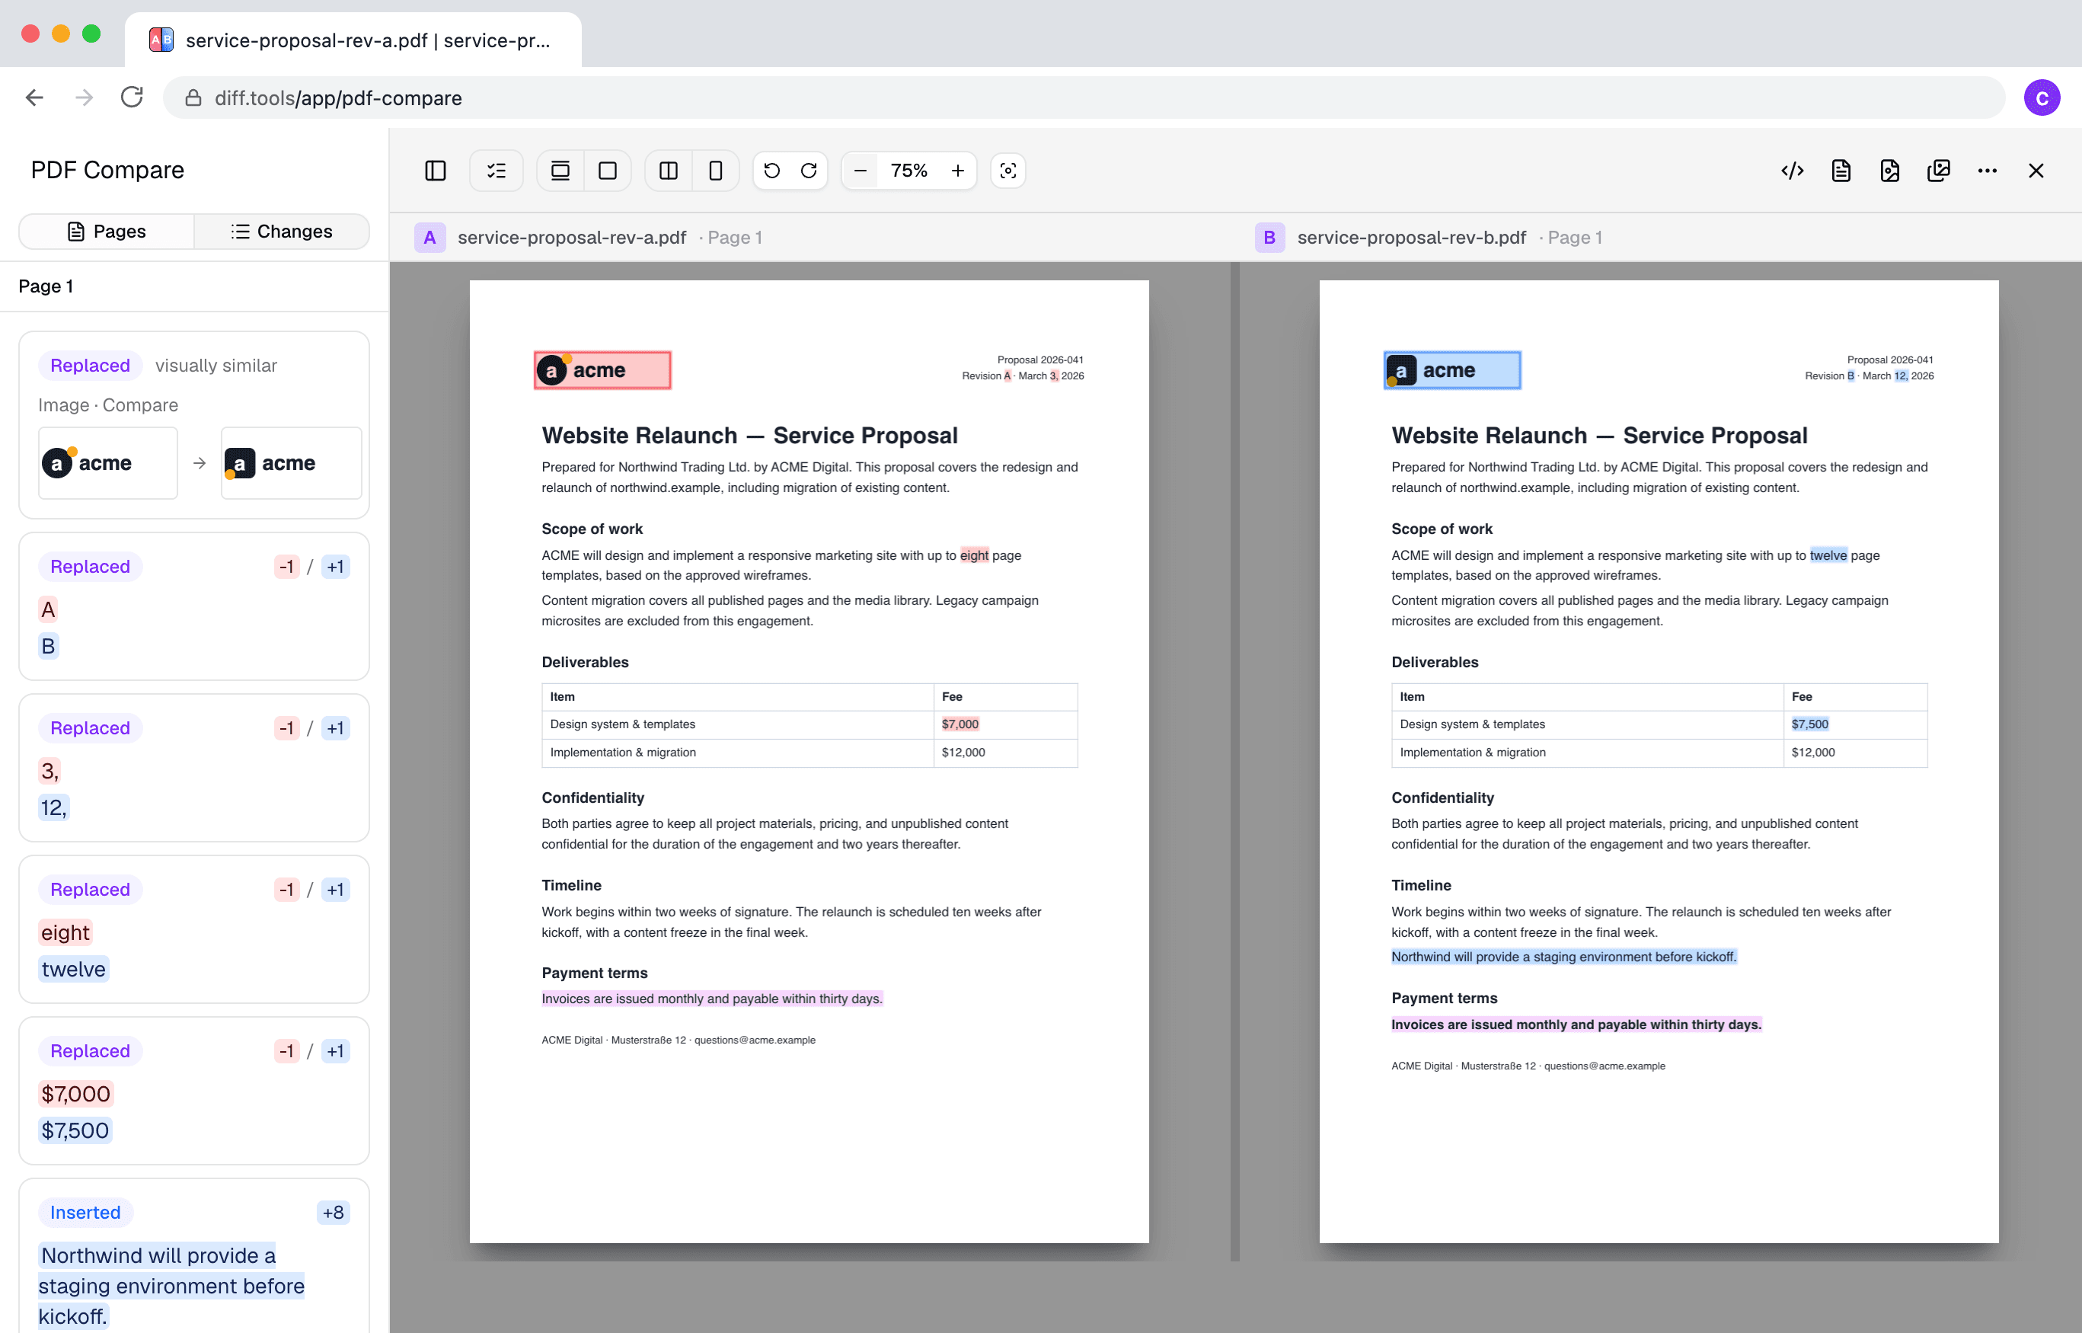Click highlighted $7,000 fee in document A

click(x=960, y=724)
